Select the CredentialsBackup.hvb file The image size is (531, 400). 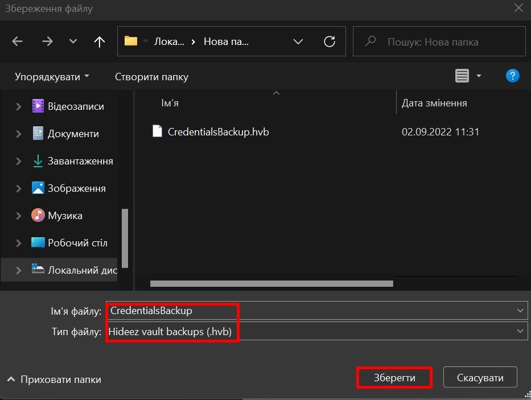(x=218, y=132)
